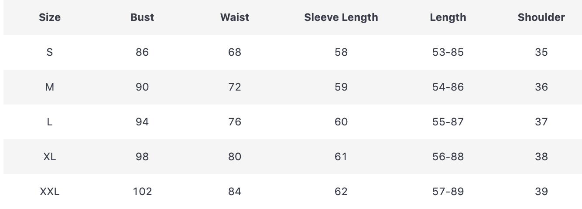Viewport: 582px width, 209px height.
Task: Select the Sleeve Length header
Action: coord(341,17)
